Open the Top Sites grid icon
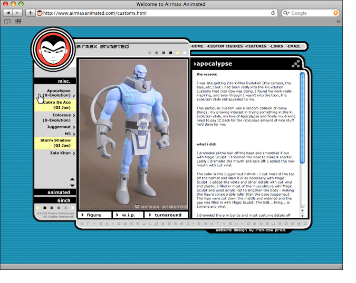The height and width of the screenshot is (283, 356). pyautogui.click(x=18, y=22)
